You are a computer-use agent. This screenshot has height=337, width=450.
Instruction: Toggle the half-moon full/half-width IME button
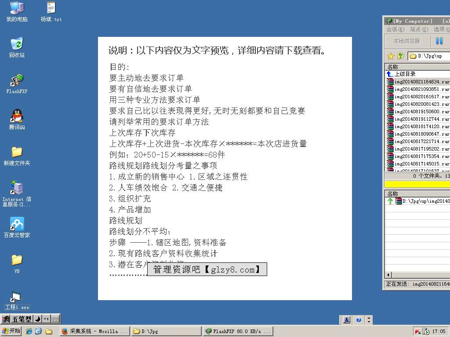click(38, 319)
